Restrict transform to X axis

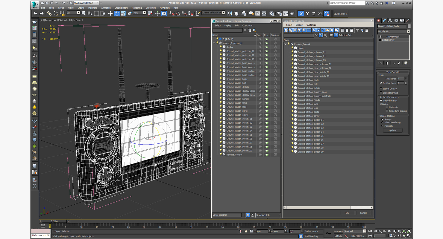[301, 13]
